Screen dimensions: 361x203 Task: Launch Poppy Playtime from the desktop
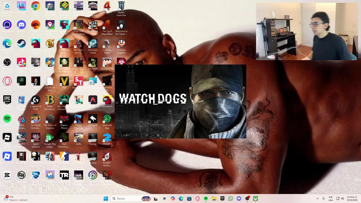click(78, 119)
